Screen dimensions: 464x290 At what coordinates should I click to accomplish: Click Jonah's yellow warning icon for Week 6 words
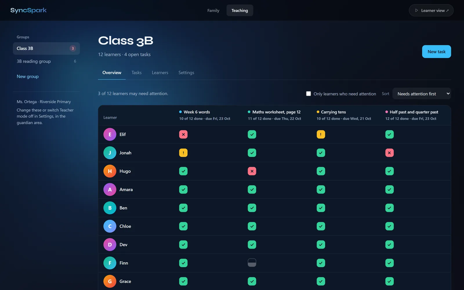coord(183,153)
